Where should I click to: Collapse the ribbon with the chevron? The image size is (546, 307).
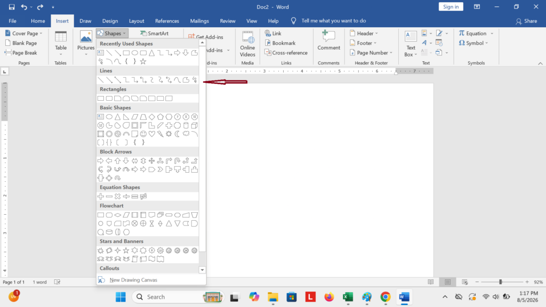pyautogui.click(x=540, y=63)
